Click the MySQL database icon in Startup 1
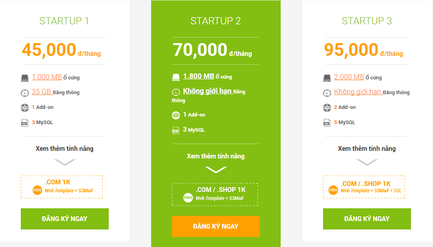Image resolution: width=433 pixels, height=247 pixels. point(25,123)
